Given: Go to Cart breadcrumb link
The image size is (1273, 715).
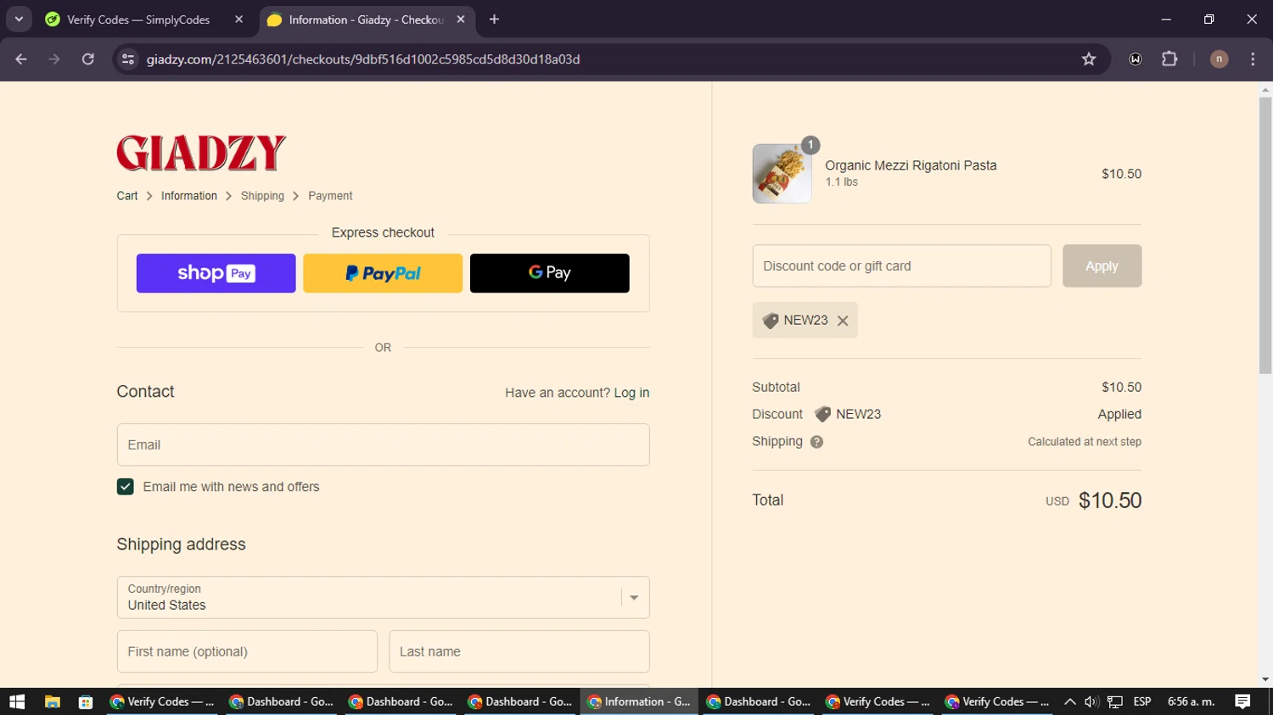Looking at the screenshot, I should click(x=127, y=196).
